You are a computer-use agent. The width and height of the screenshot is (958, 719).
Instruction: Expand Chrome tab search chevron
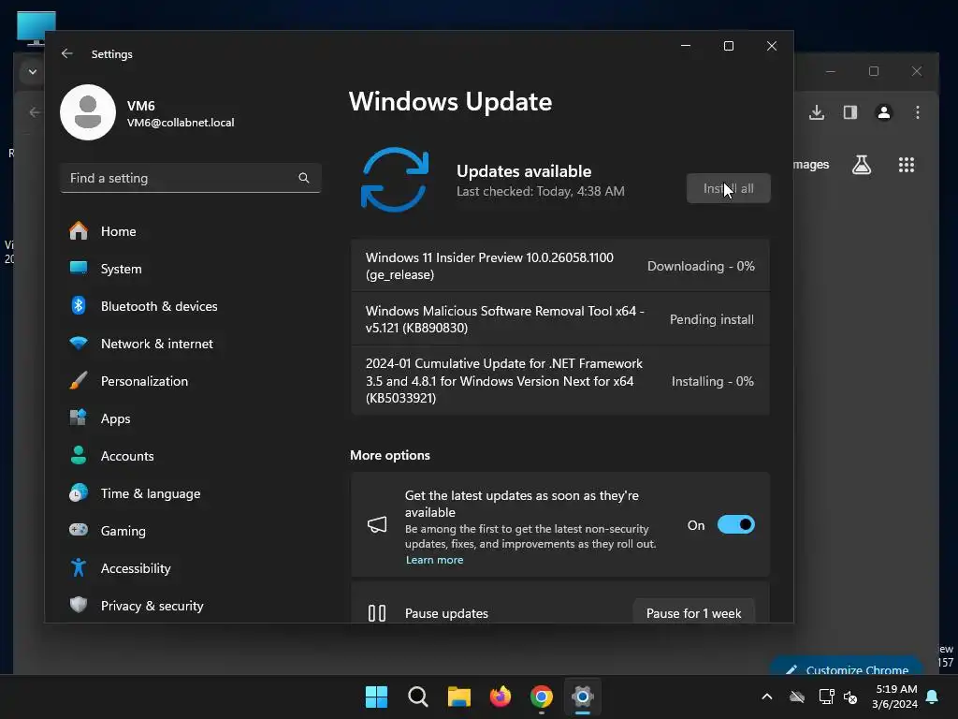[33, 72]
